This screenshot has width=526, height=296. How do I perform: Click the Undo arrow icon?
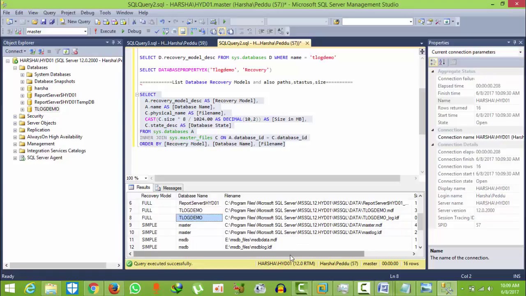(162, 21)
